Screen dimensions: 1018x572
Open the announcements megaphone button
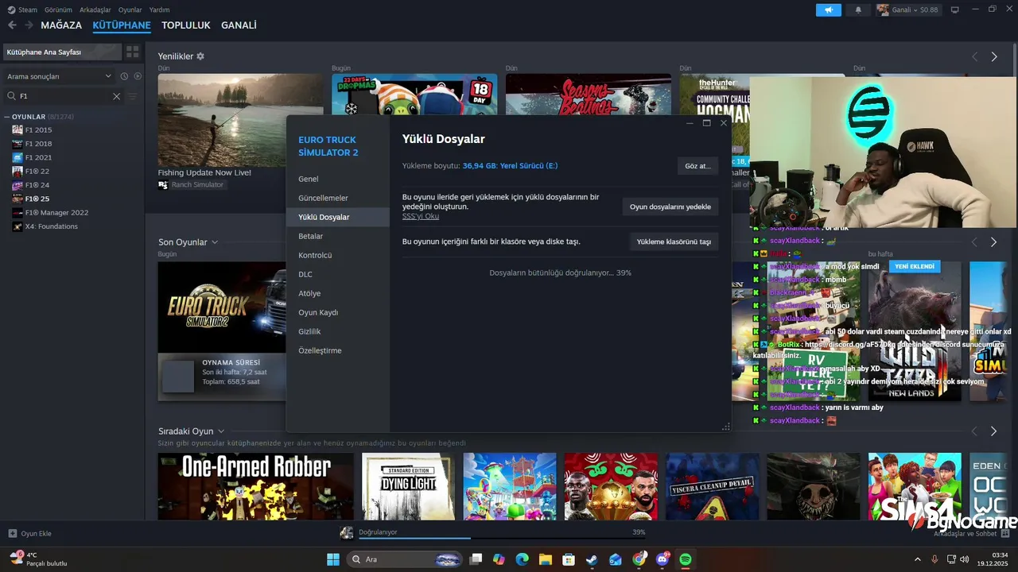point(828,10)
